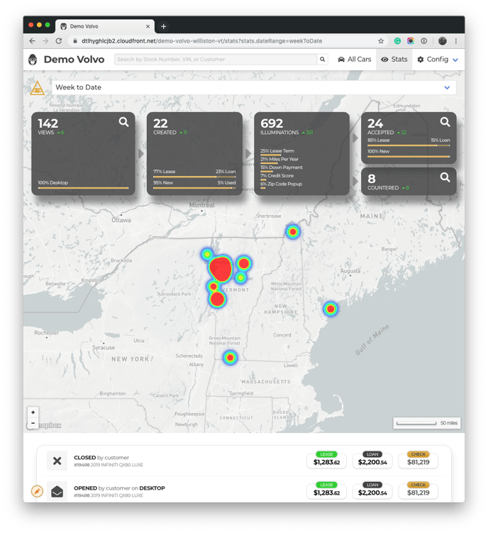This screenshot has height=533, width=488.
Task: Switch to the Stats tab
Action: [x=394, y=60]
